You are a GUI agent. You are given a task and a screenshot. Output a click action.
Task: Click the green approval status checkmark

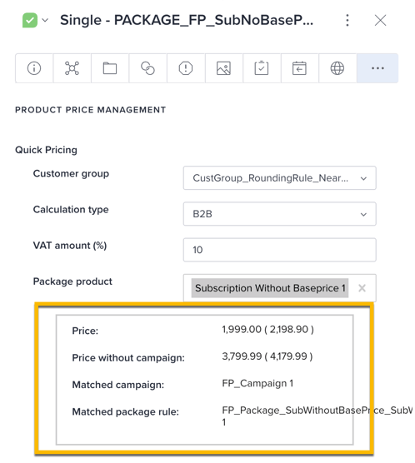click(30, 20)
